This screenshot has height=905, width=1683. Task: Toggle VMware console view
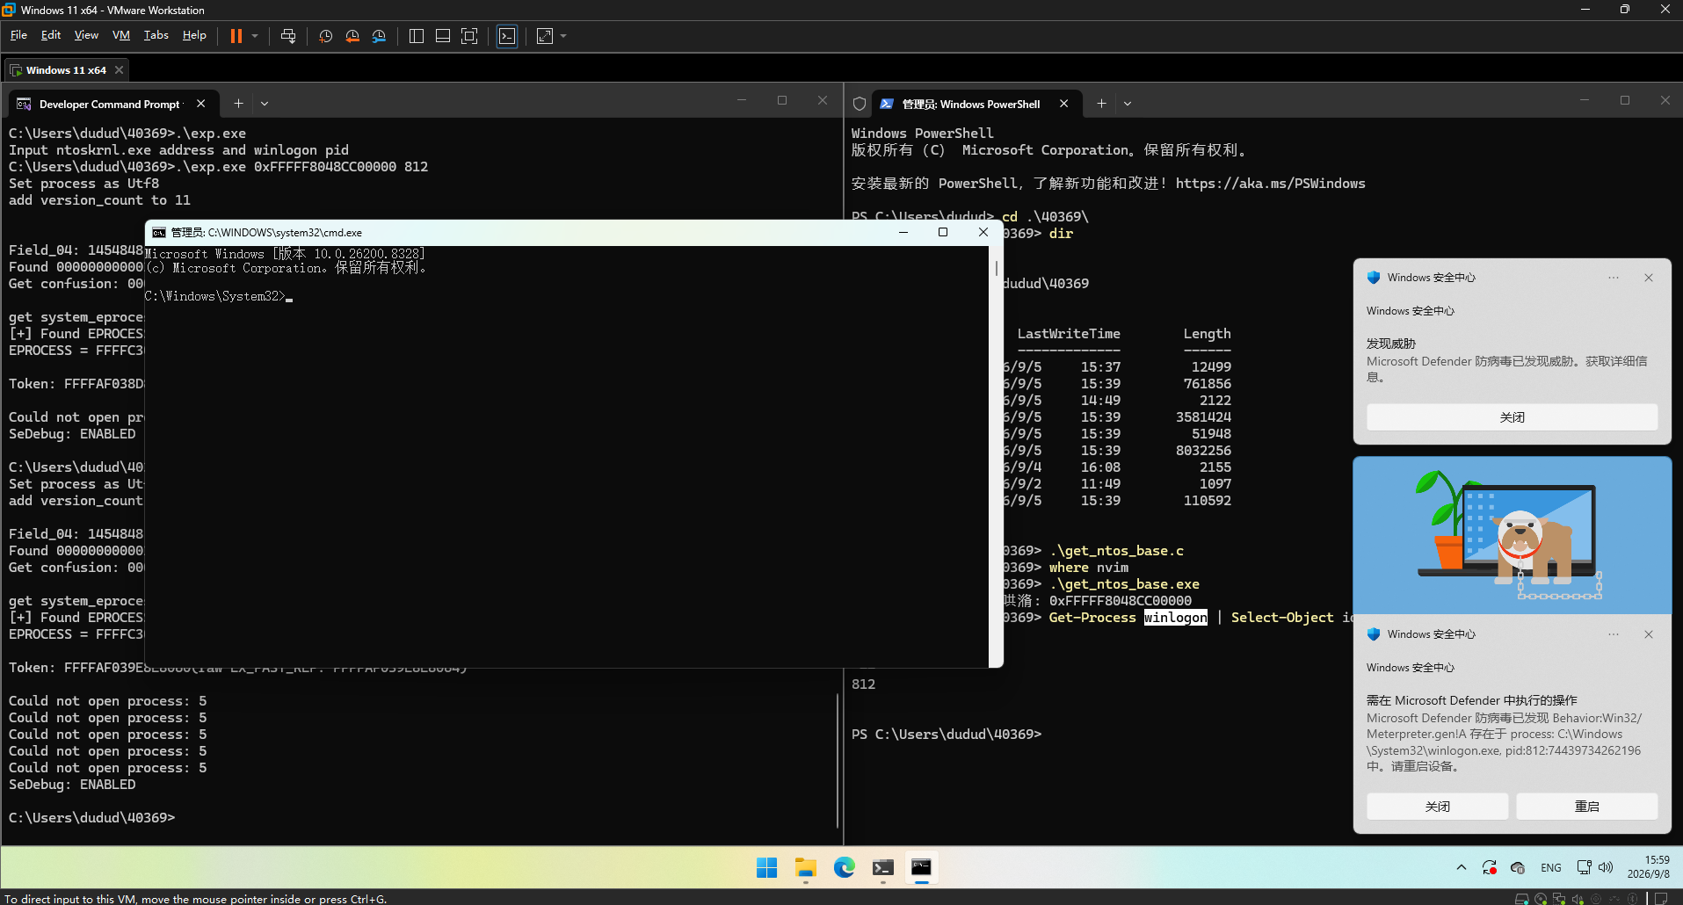507,36
